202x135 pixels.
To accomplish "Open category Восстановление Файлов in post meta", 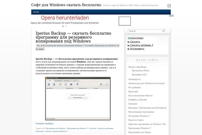I will (x=53, y=46).
